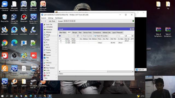Click the comment icon in Firewall toolbar

click(x=74, y=36)
